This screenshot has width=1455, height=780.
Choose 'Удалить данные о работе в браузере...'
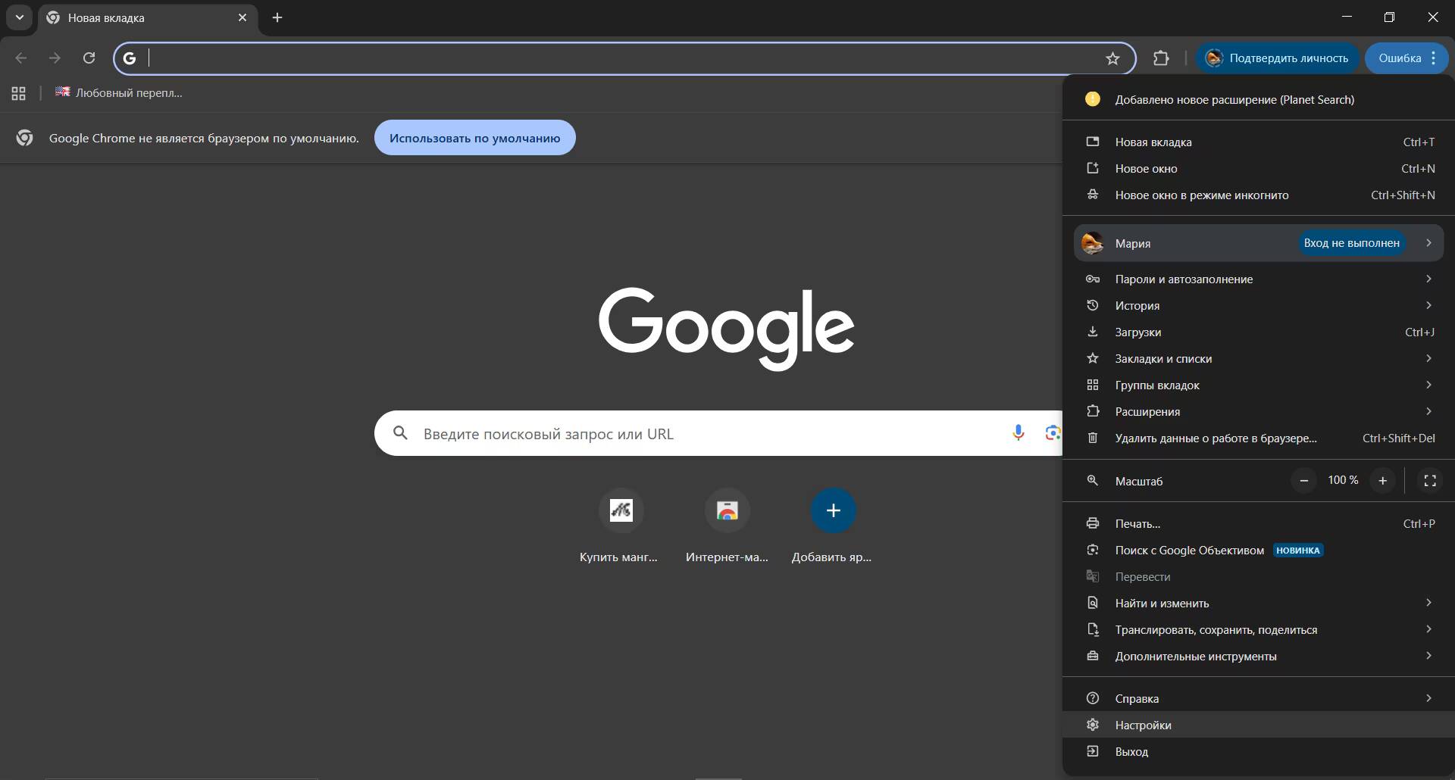click(x=1259, y=438)
